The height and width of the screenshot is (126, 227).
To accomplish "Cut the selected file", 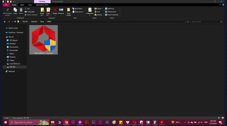I will (27, 9).
